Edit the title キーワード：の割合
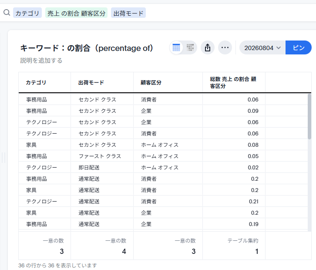The image size is (316, 270). click(x=87, y=48)
